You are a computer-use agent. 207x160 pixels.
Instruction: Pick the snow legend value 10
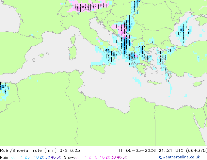(x=102, y=157)
